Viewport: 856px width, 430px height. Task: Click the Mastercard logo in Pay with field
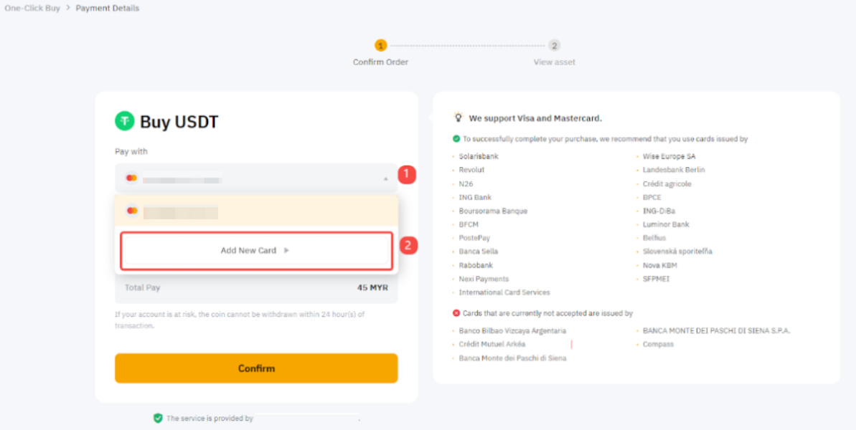pos(131,178)
